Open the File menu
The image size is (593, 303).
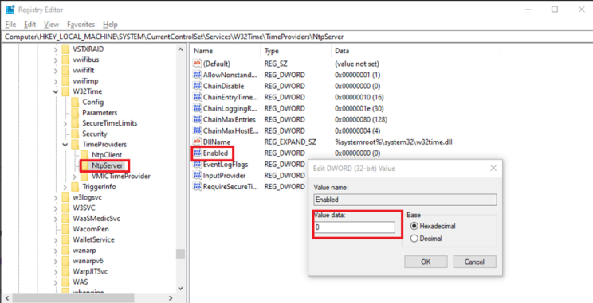coord(10,25)
